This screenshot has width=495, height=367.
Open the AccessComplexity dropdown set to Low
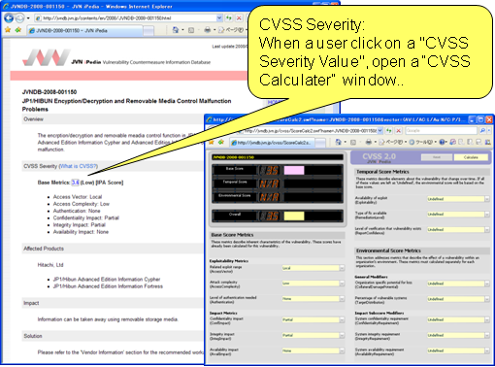(x=313, y=284)
